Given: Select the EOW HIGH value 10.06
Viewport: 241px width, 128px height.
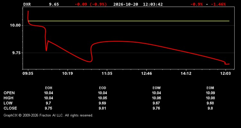Looking at the screenshot, I should coord(156,98).
